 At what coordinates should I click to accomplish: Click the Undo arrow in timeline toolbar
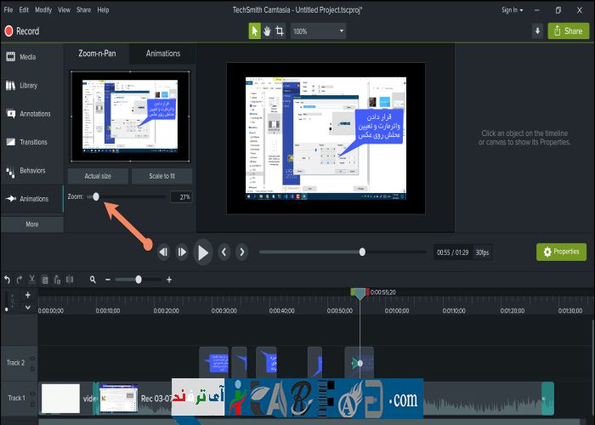(x=7, y=280)
